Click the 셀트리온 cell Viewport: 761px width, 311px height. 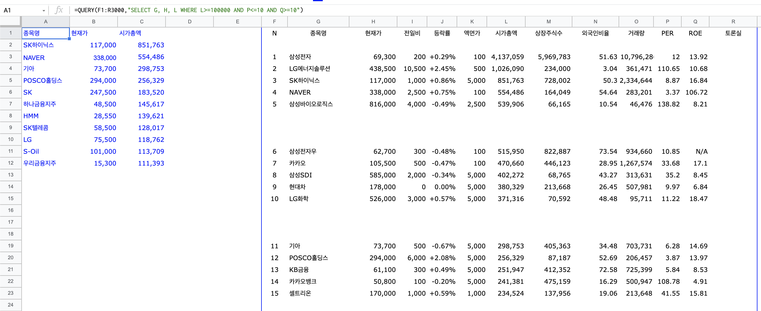coord(318,293)
